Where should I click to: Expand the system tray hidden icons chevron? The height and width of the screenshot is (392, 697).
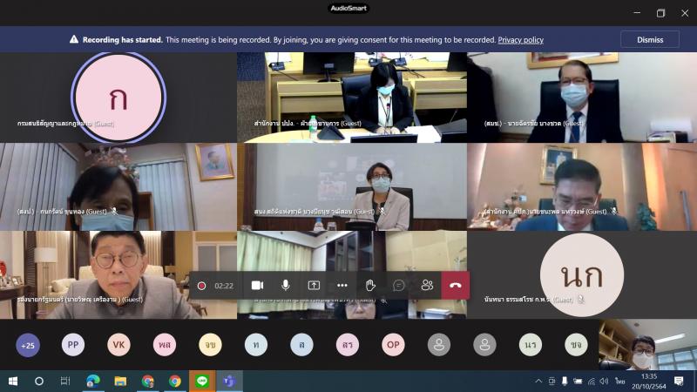(538, 381)
